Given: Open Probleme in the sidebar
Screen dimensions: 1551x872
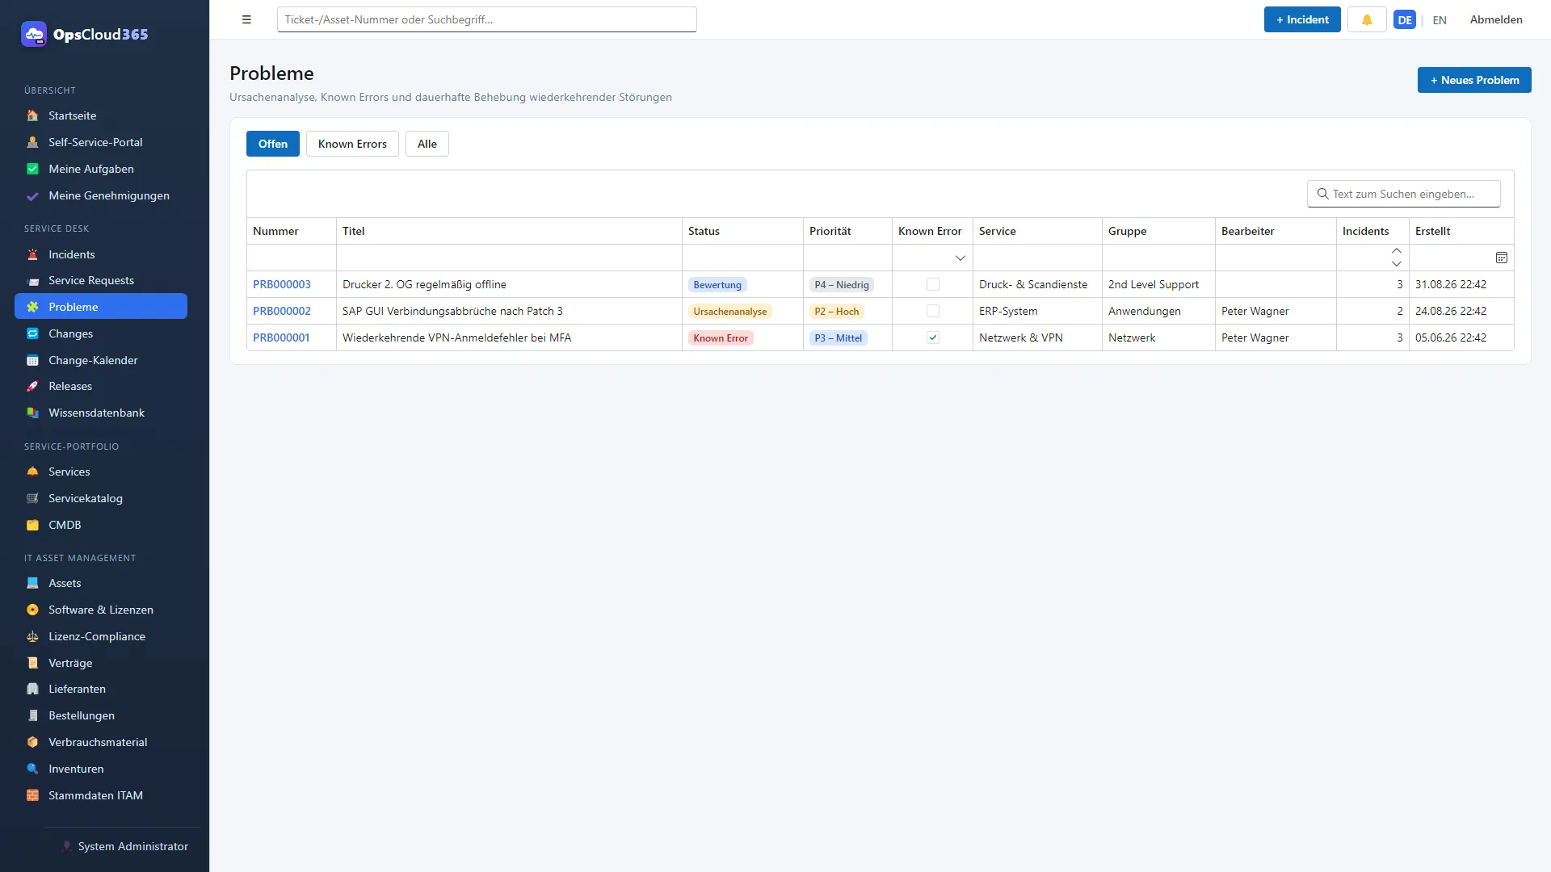Looking at the screenshot, I should pyautogui.click(x=101, y=307).
